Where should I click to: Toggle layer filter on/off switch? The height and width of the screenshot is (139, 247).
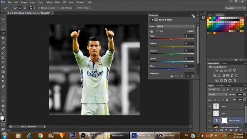245,89
